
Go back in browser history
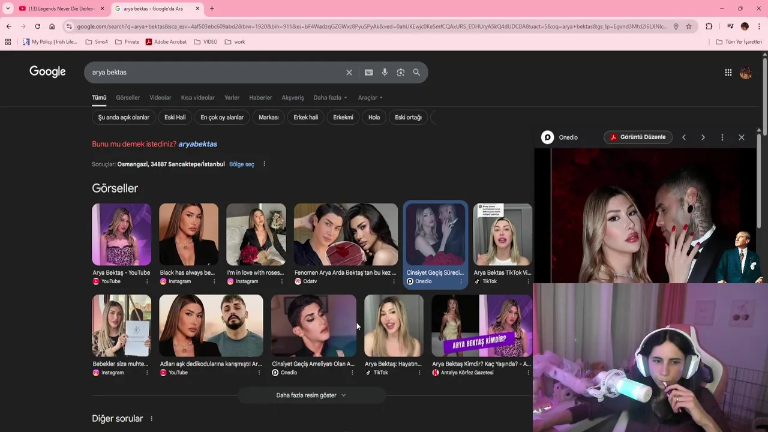pos(8,26)
